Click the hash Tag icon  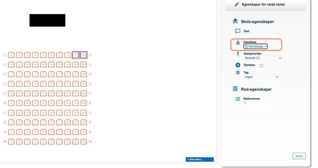tap(238, 72)
